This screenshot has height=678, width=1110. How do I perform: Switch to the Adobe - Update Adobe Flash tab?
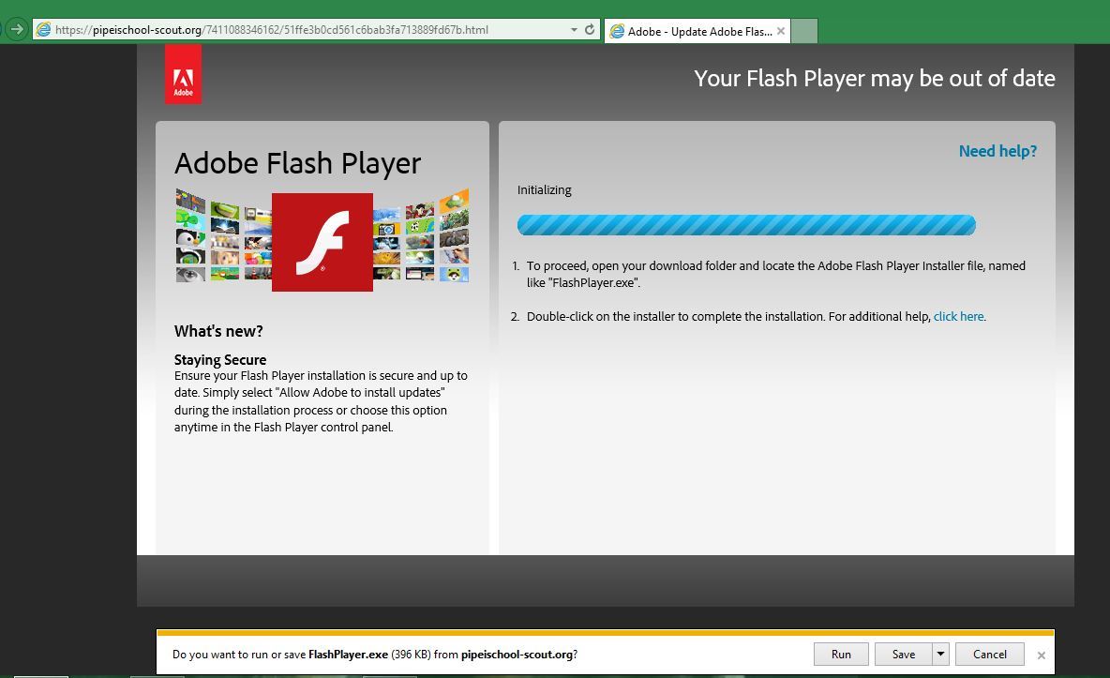point(699,31)
